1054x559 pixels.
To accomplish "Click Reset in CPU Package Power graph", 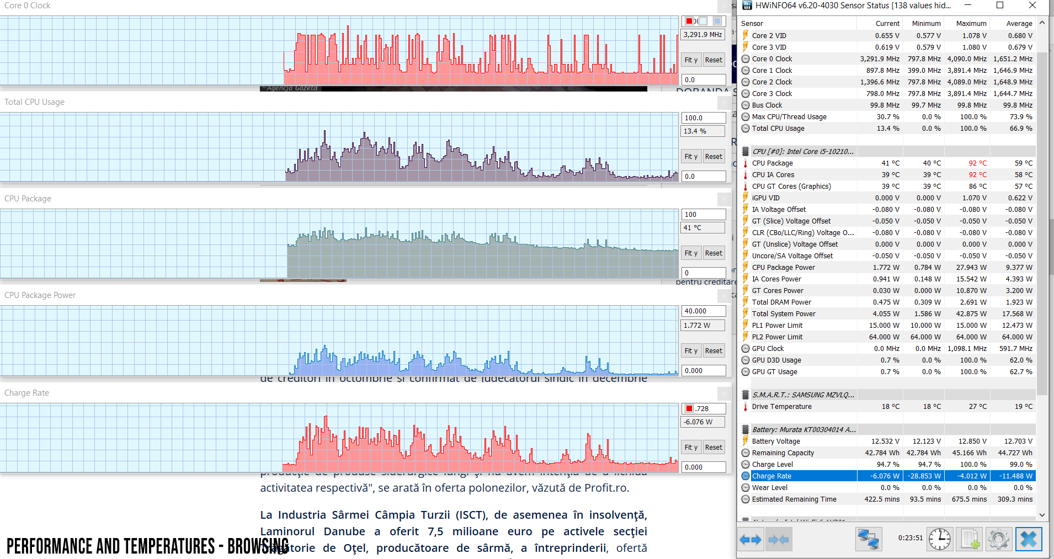I will tap(714, 351).
